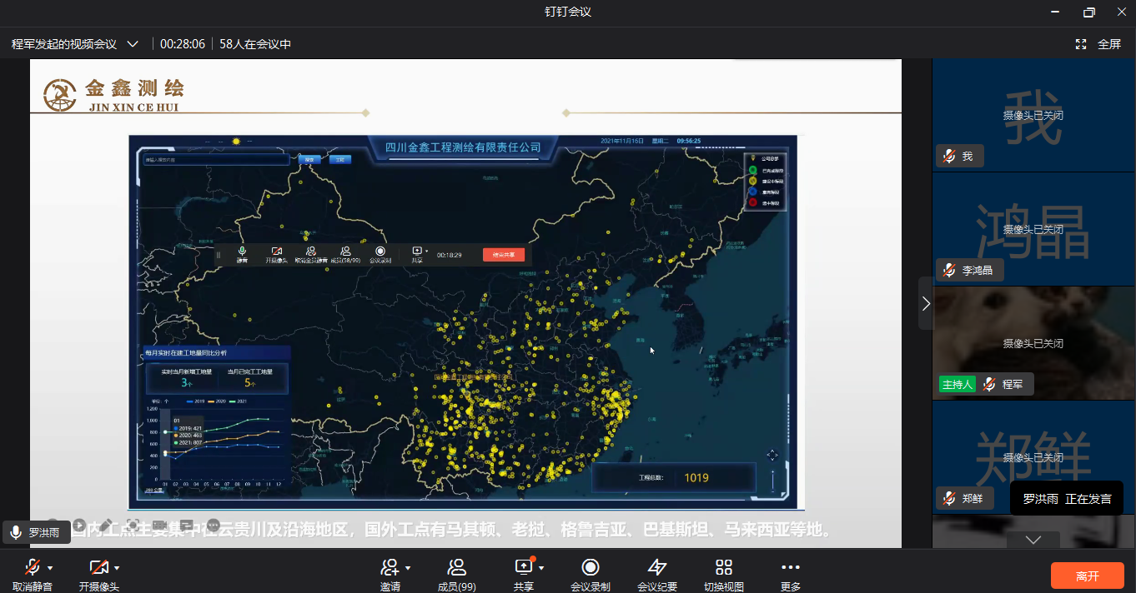
Task: Click compass navigation icon on shared map
Action: pyautogui.click(x=772, y=455)
